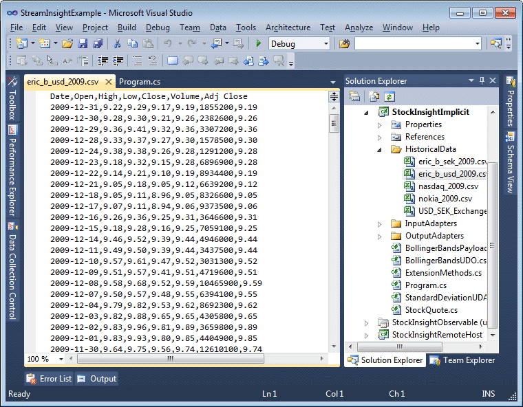Open the Error List panel tab

click(50, 379)
